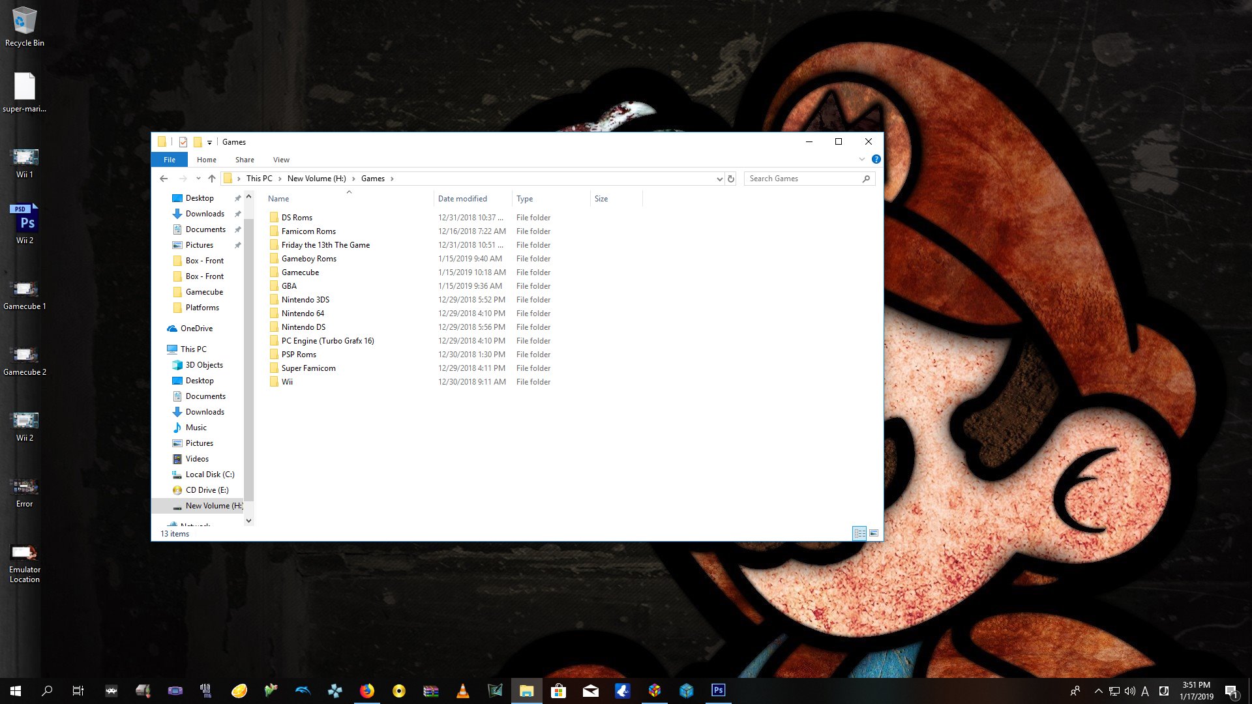Viewport: 1252px width, 704px height.
Task: Open Task View on taskbar
Action: pos(78,691)
